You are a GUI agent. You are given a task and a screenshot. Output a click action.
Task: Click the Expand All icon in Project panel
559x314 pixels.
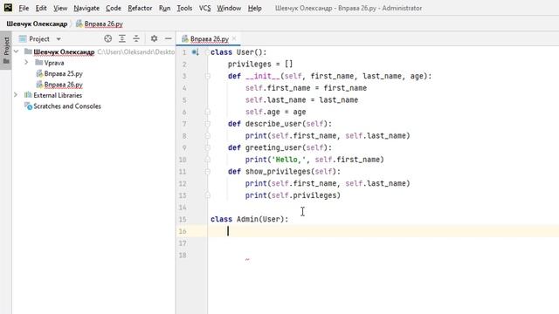point(122,38)
